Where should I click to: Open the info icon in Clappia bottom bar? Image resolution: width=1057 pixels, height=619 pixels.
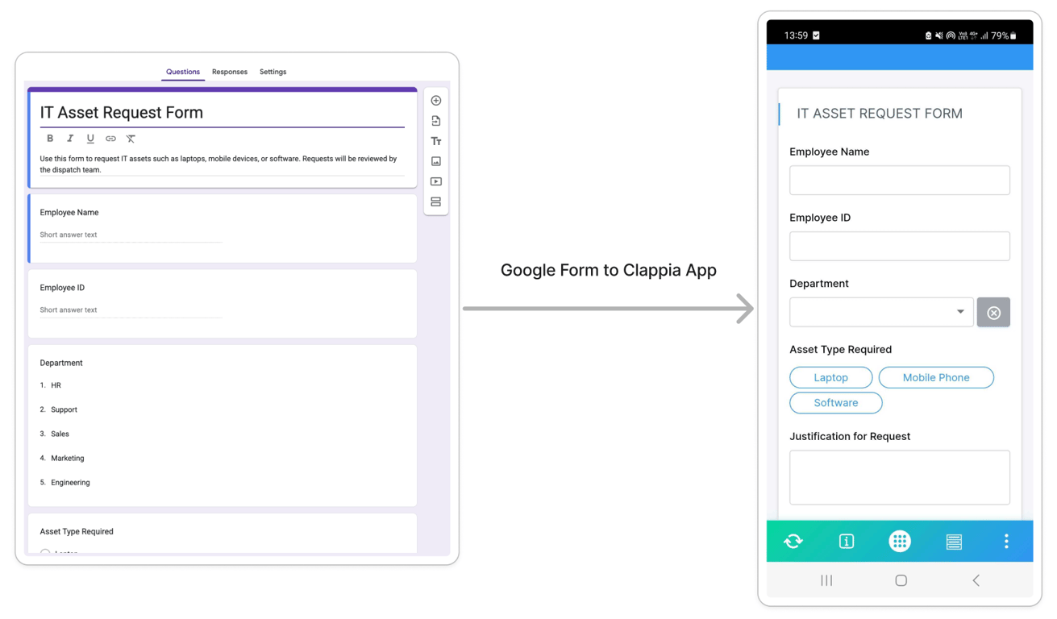847,541
